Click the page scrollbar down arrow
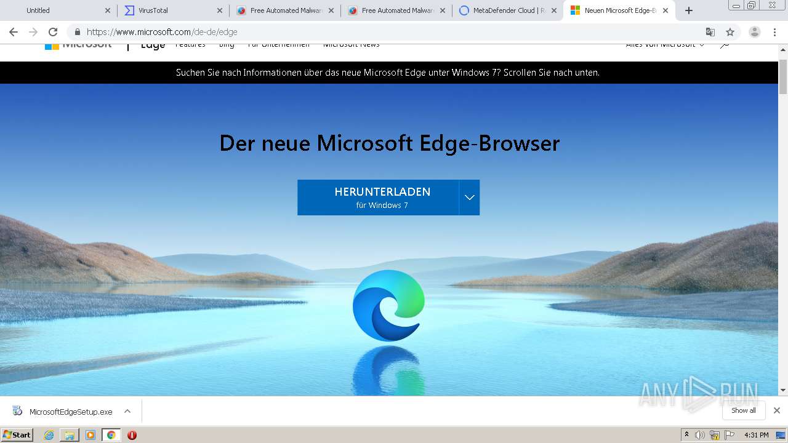This screenshot has width=788, height=443. click(783, 390)
